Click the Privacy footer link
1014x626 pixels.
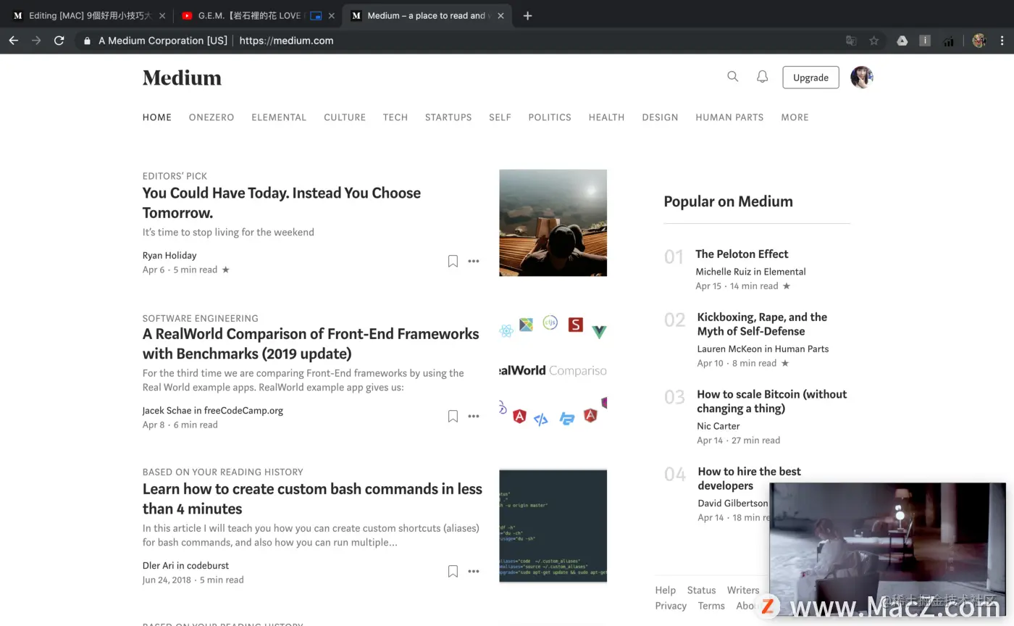[x=671, y=606]
